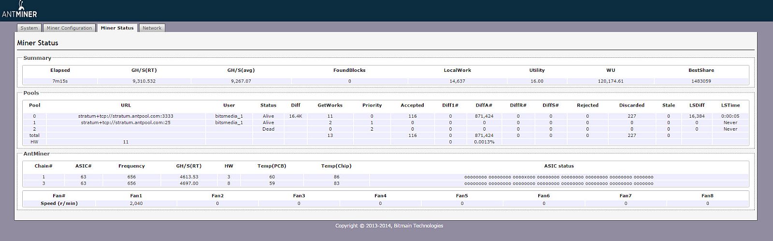
Task: Click the BestShare value 1483059
Action: pos(701,81)
